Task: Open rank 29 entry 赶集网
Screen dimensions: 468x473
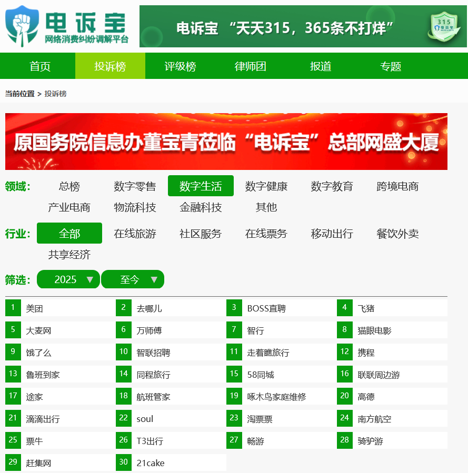Action: pos(61,462)
